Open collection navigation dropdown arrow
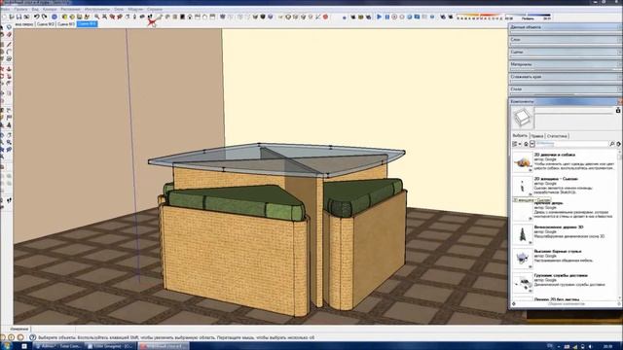623x350 pixels. click(x=532, y=144)
